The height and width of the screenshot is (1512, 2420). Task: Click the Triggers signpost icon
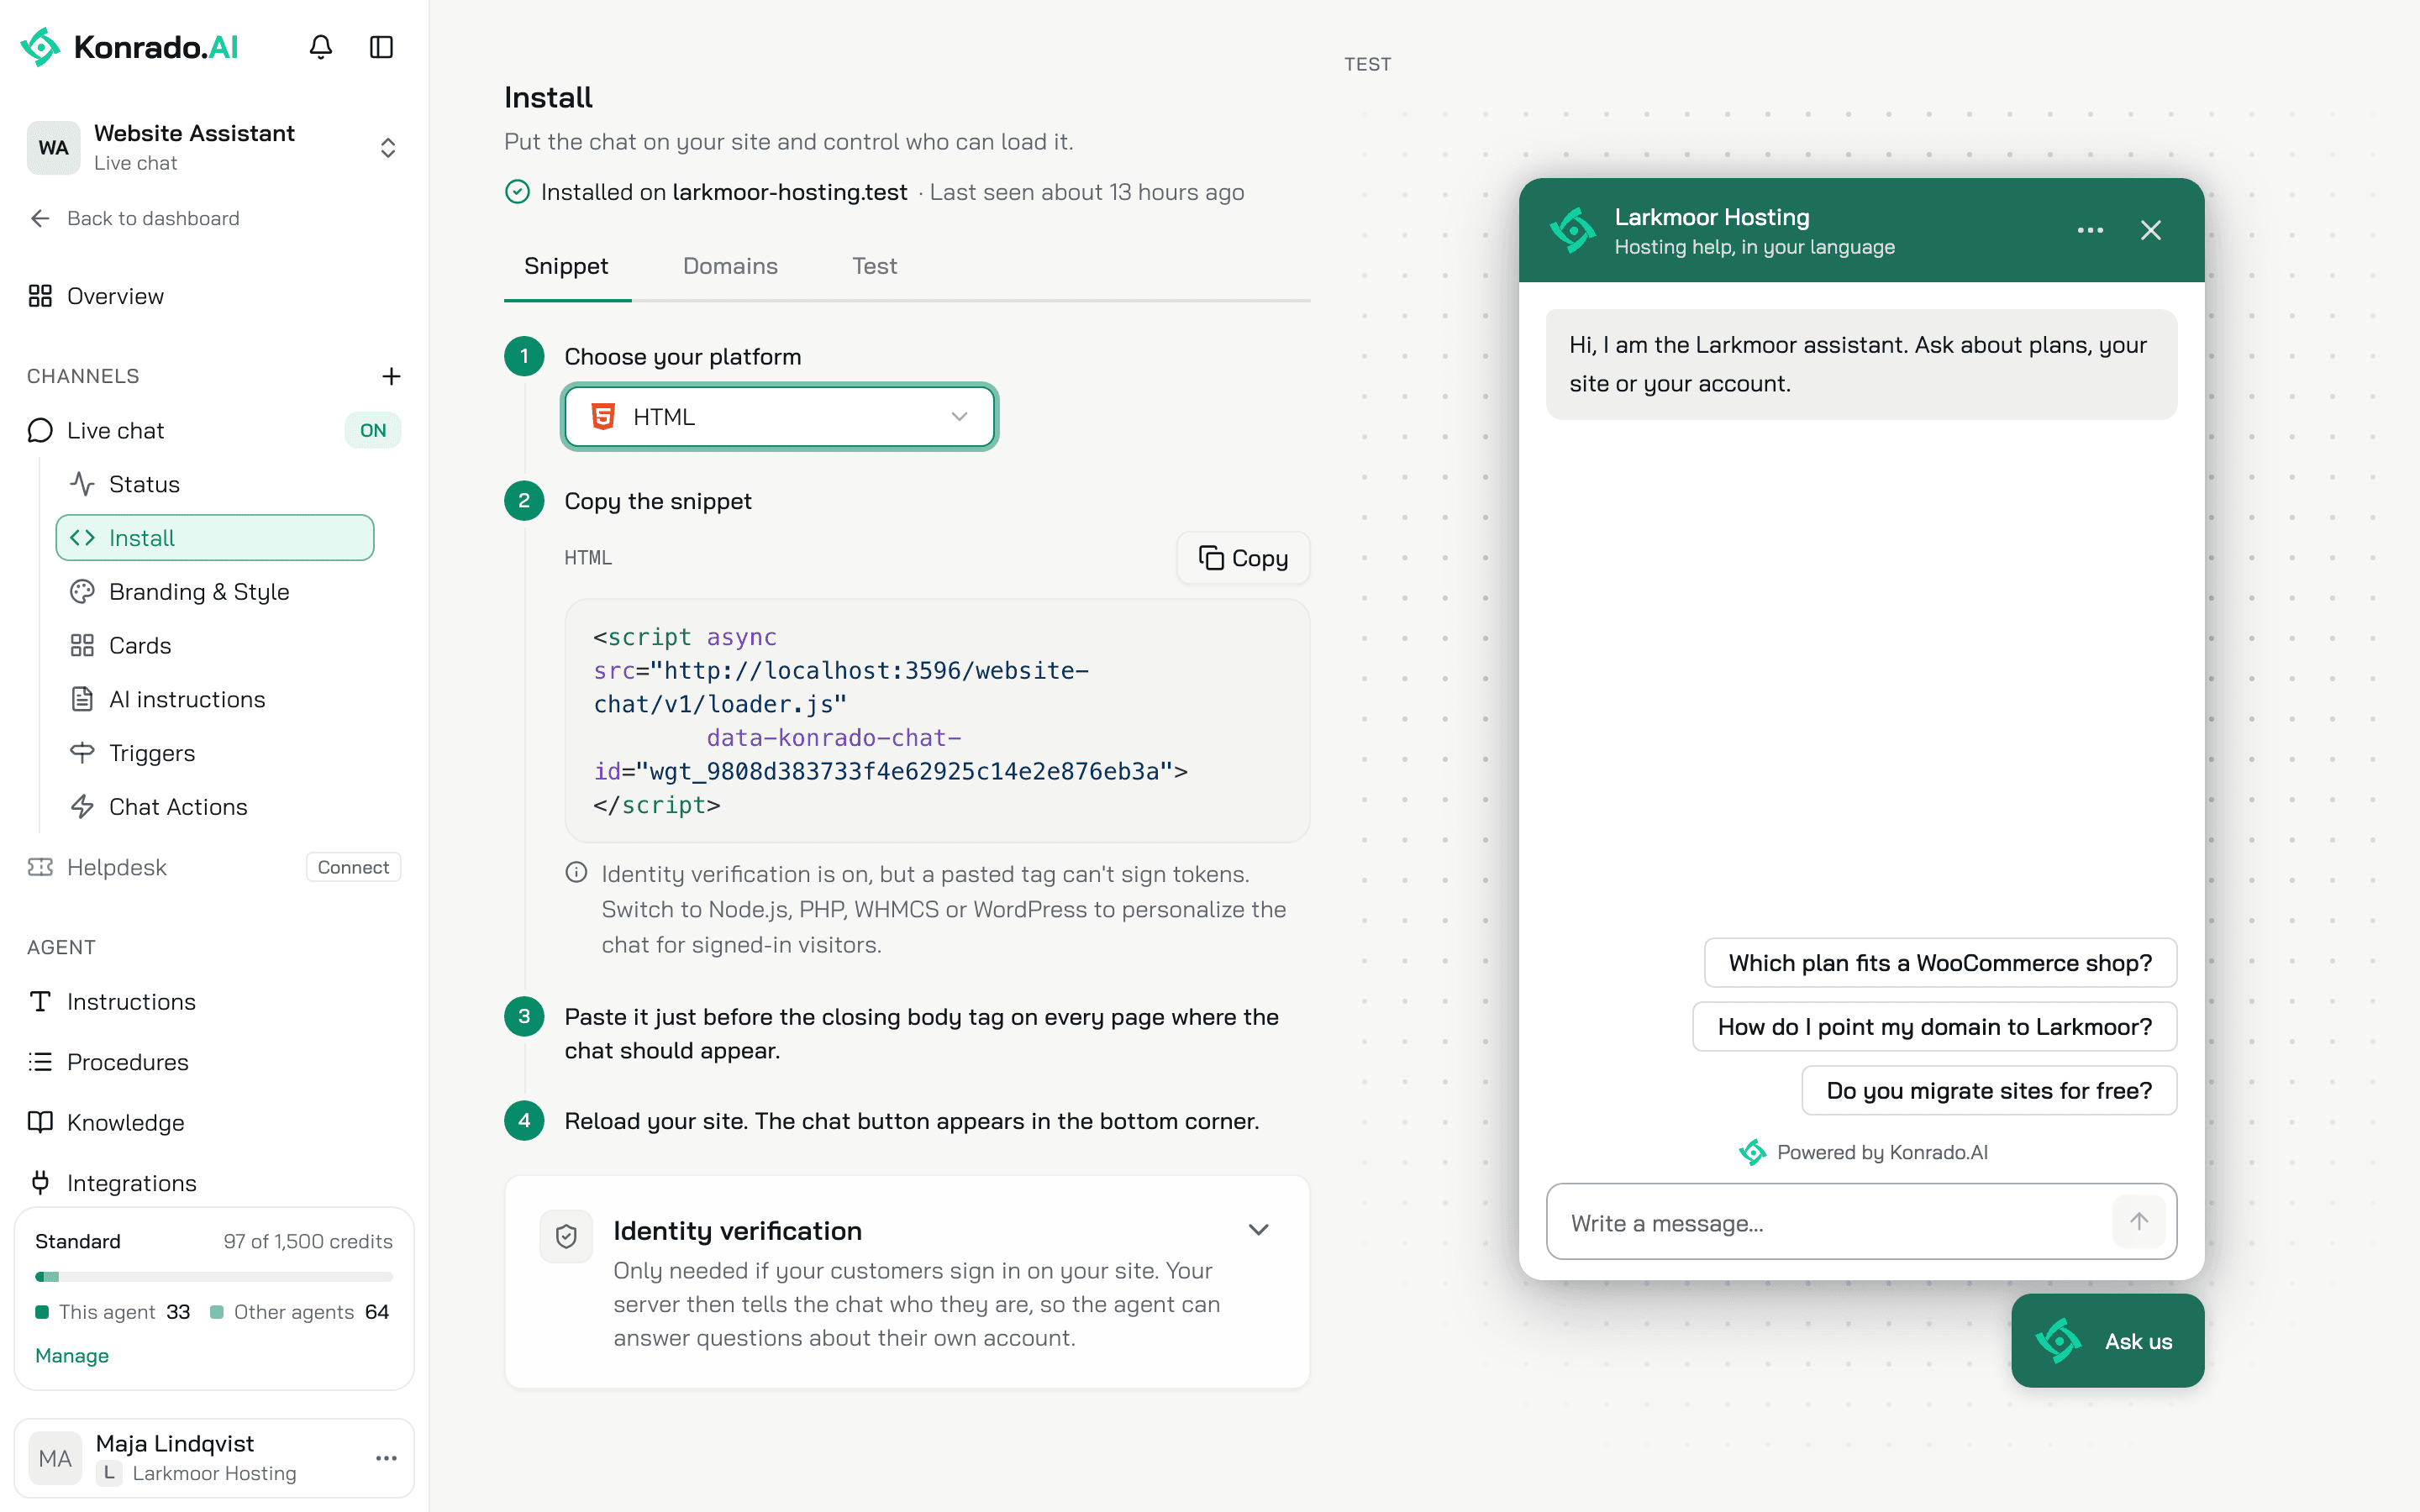tap(82, 753)
